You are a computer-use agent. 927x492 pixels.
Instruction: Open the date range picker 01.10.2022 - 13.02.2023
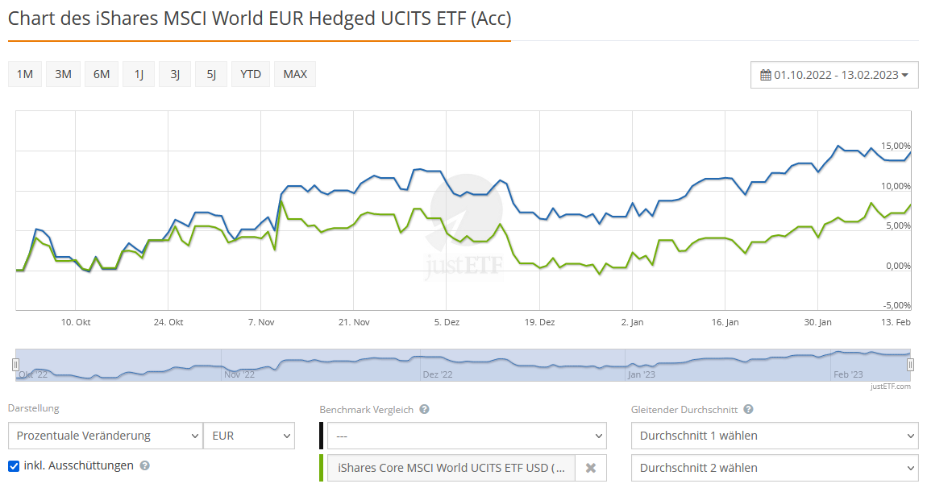[x=834, y=75]
